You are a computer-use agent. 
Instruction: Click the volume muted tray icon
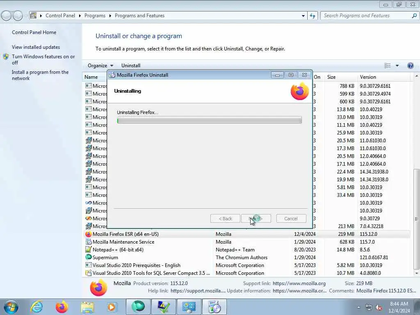[379, 308]
